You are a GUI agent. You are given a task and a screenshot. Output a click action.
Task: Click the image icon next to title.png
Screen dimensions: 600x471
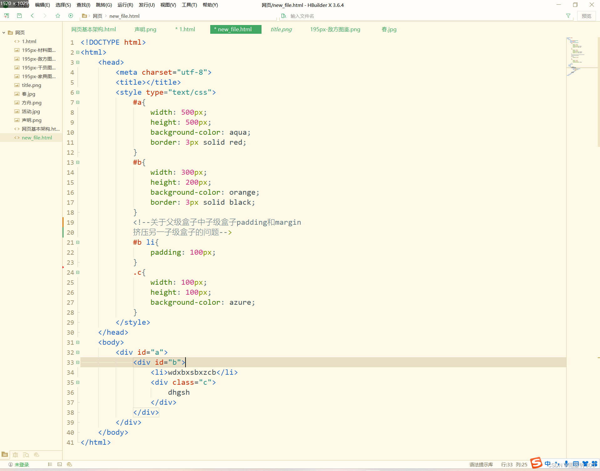click(17, 85)
